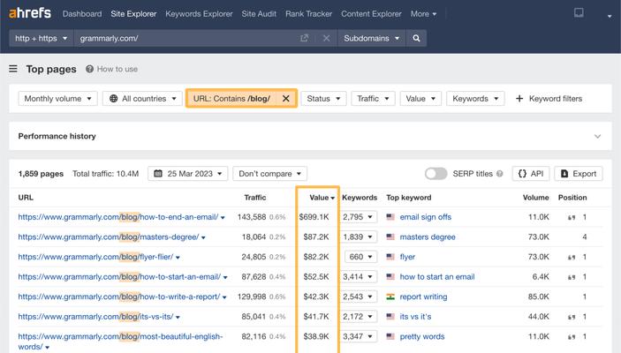The height and width of the screenshot is (353, 621).
Task: Open the Status filter dropdown
Action: click(323, 99)
